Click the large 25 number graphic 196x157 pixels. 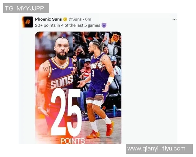click(x=66, y=113)
